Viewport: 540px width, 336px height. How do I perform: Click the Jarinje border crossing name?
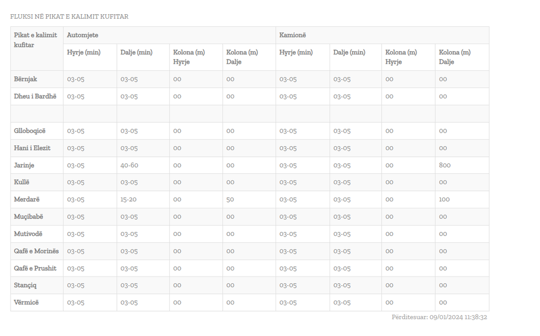click(x=25, y=165)
